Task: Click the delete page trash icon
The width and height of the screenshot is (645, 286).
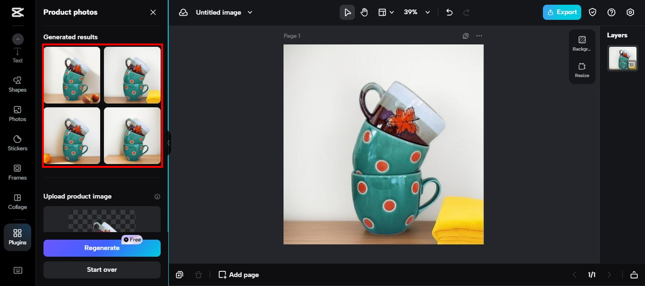Action: 199,274
